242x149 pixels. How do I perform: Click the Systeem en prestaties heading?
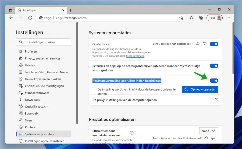110,33
